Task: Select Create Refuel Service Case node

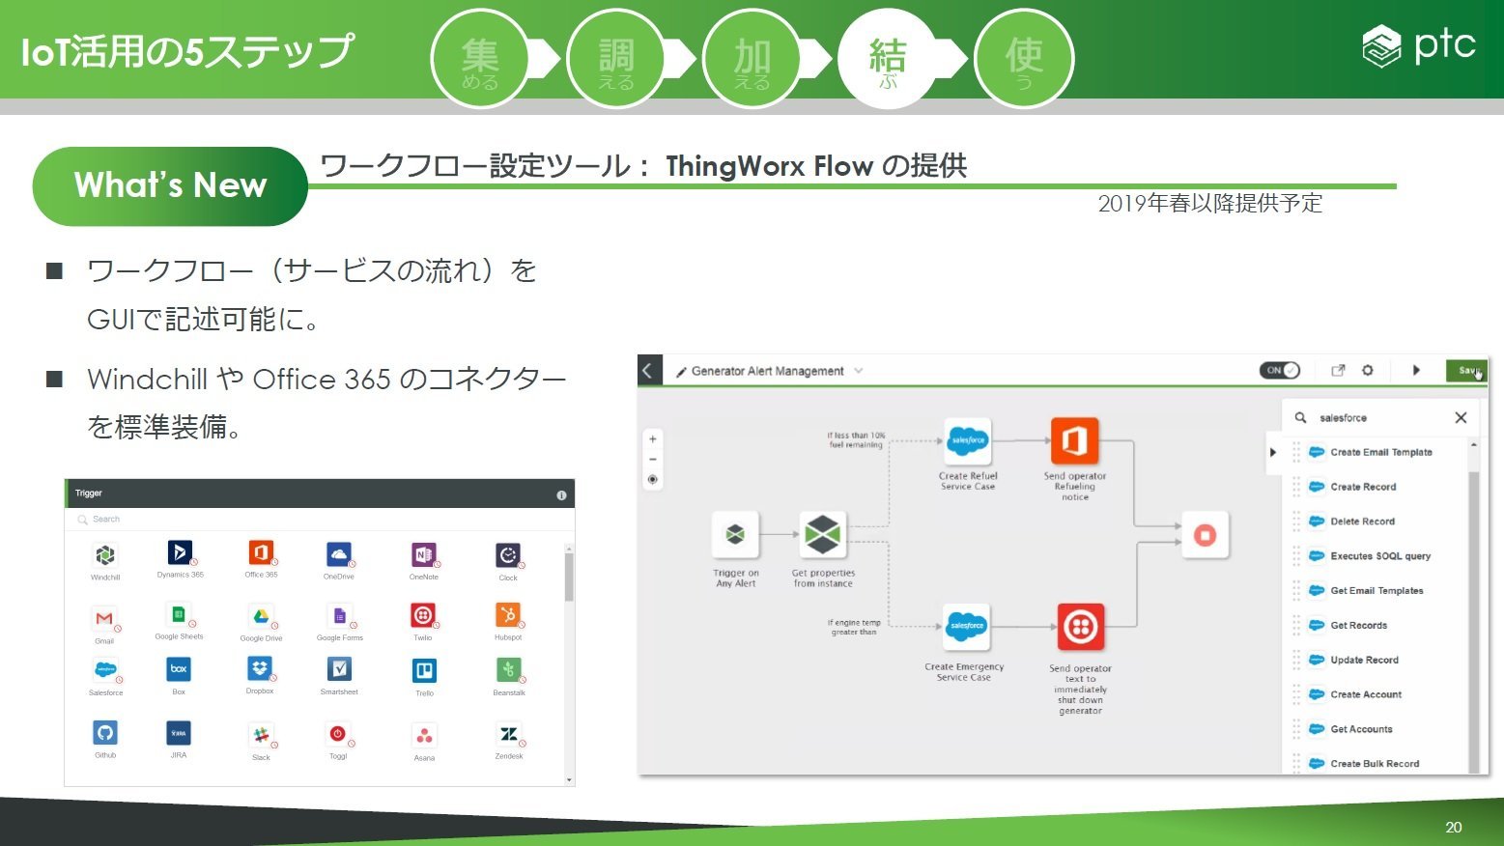Action: click(x=968, y=441)
